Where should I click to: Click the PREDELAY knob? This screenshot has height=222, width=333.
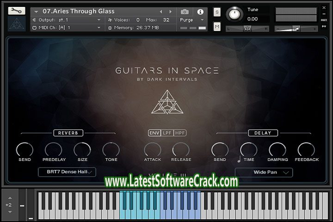(54, 150)
